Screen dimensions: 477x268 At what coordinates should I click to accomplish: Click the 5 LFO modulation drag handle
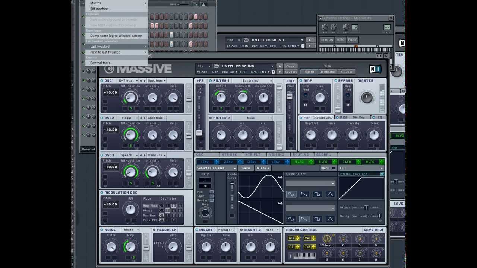pyautogui.click(x=311, y=162)
